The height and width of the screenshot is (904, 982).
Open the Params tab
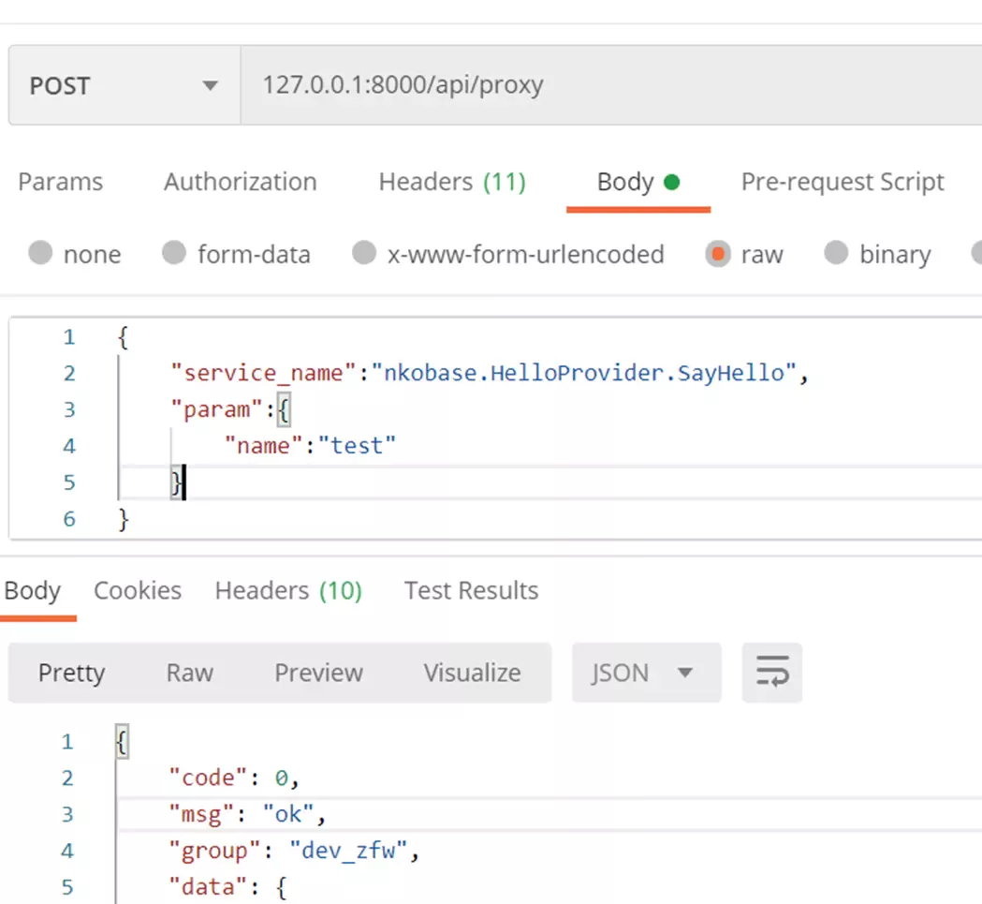pyautogui.click(x=60, y=182)
